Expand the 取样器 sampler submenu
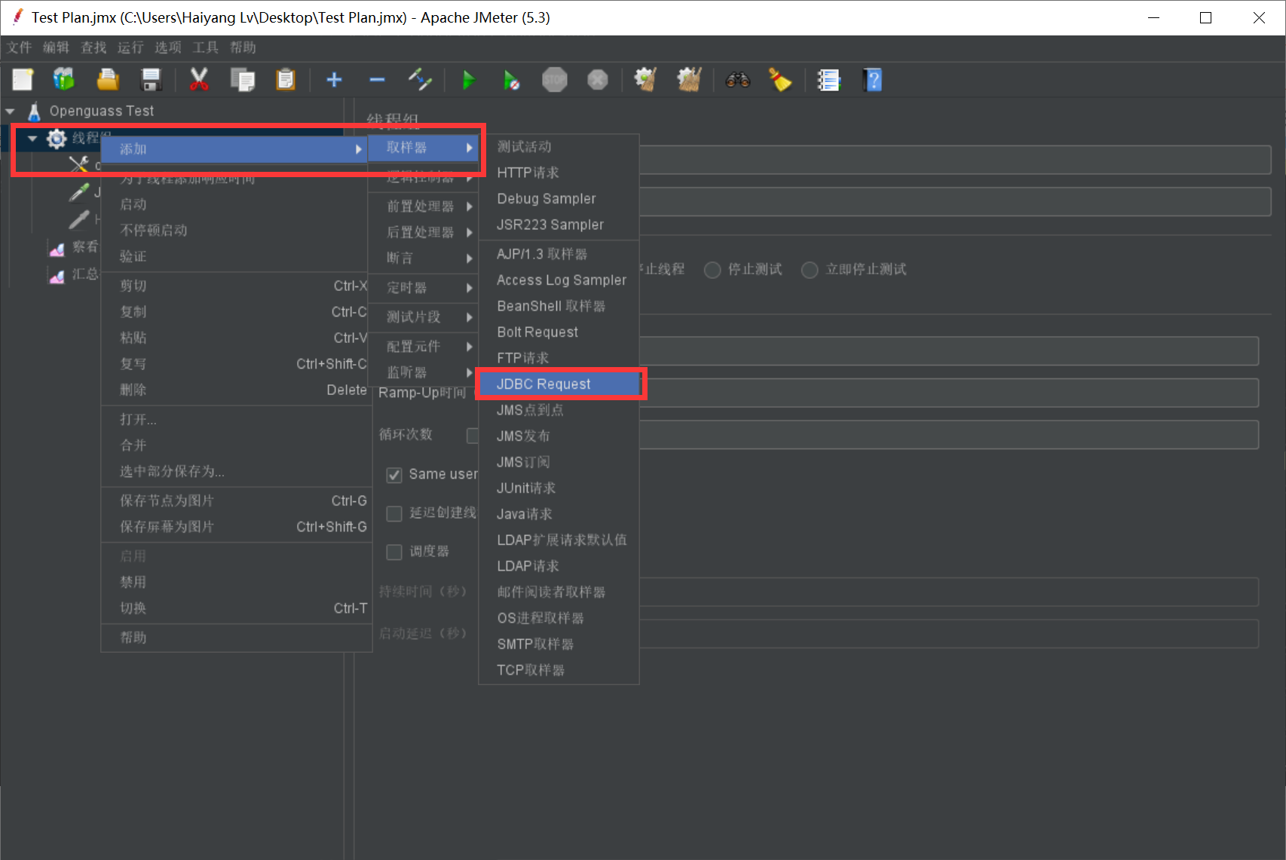1286x860 pixels. [x=423, y=148]
